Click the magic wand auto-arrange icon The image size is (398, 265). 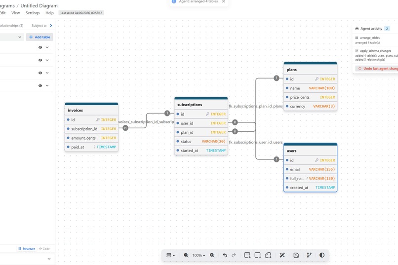pos(282,255)
